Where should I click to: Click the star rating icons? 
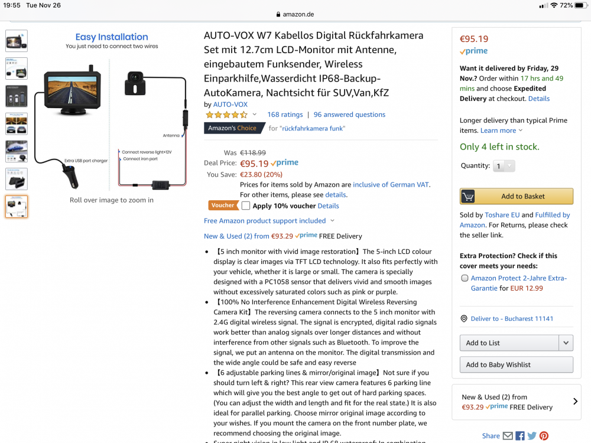pos(226,115)
